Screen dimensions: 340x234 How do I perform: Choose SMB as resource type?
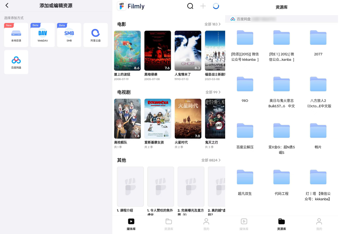click(69, 35)
